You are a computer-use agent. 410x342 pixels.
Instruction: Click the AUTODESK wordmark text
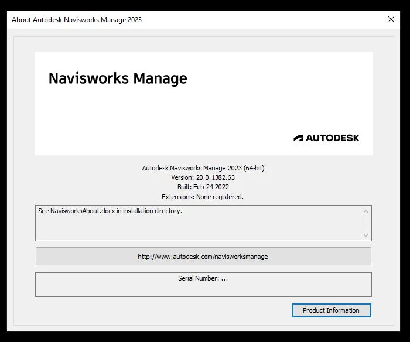[x=332, y=138]
